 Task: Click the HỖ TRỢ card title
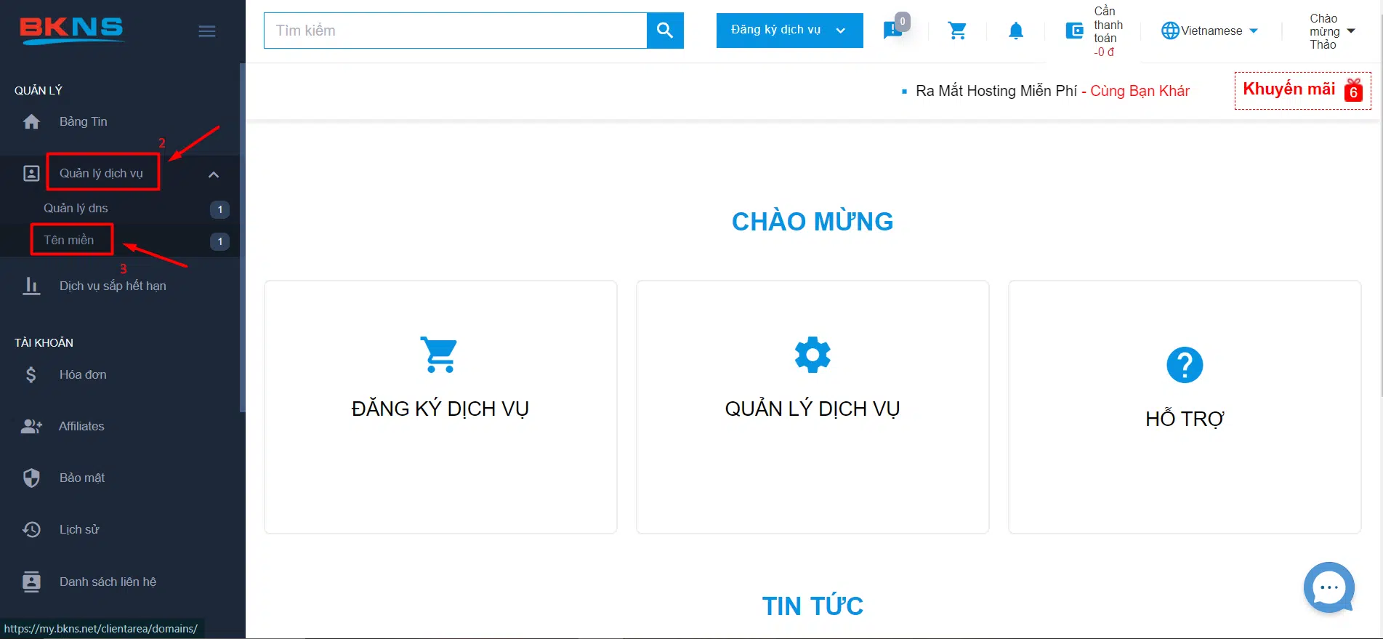pyautogui.click(x=1185, y=419)
